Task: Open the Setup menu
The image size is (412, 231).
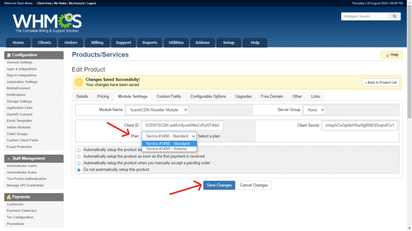Action: click(229, 43)
